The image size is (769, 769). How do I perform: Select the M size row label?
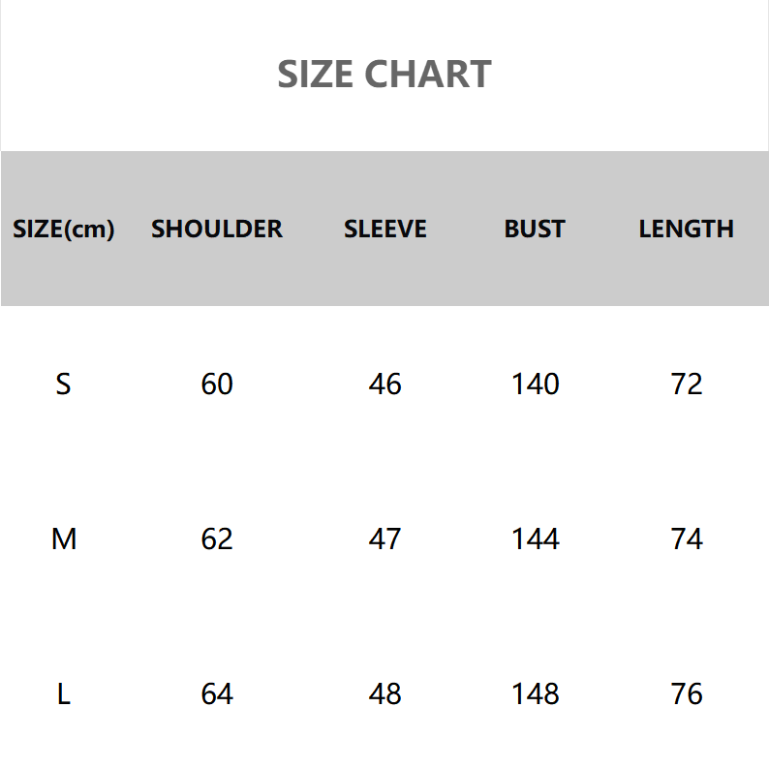pos(64,538)
